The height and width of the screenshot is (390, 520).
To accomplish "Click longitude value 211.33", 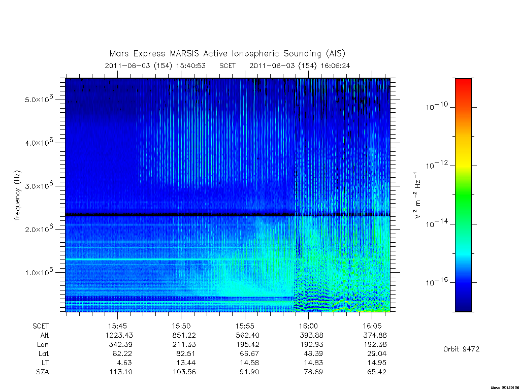I will pyautogui.click(x=184, y=345).
